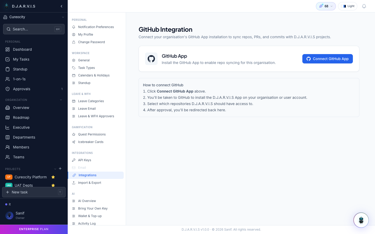Click the footer version text D.J.A.R.V.I.S v1.0.0
The image size is (375, 234).
[195, 230]
